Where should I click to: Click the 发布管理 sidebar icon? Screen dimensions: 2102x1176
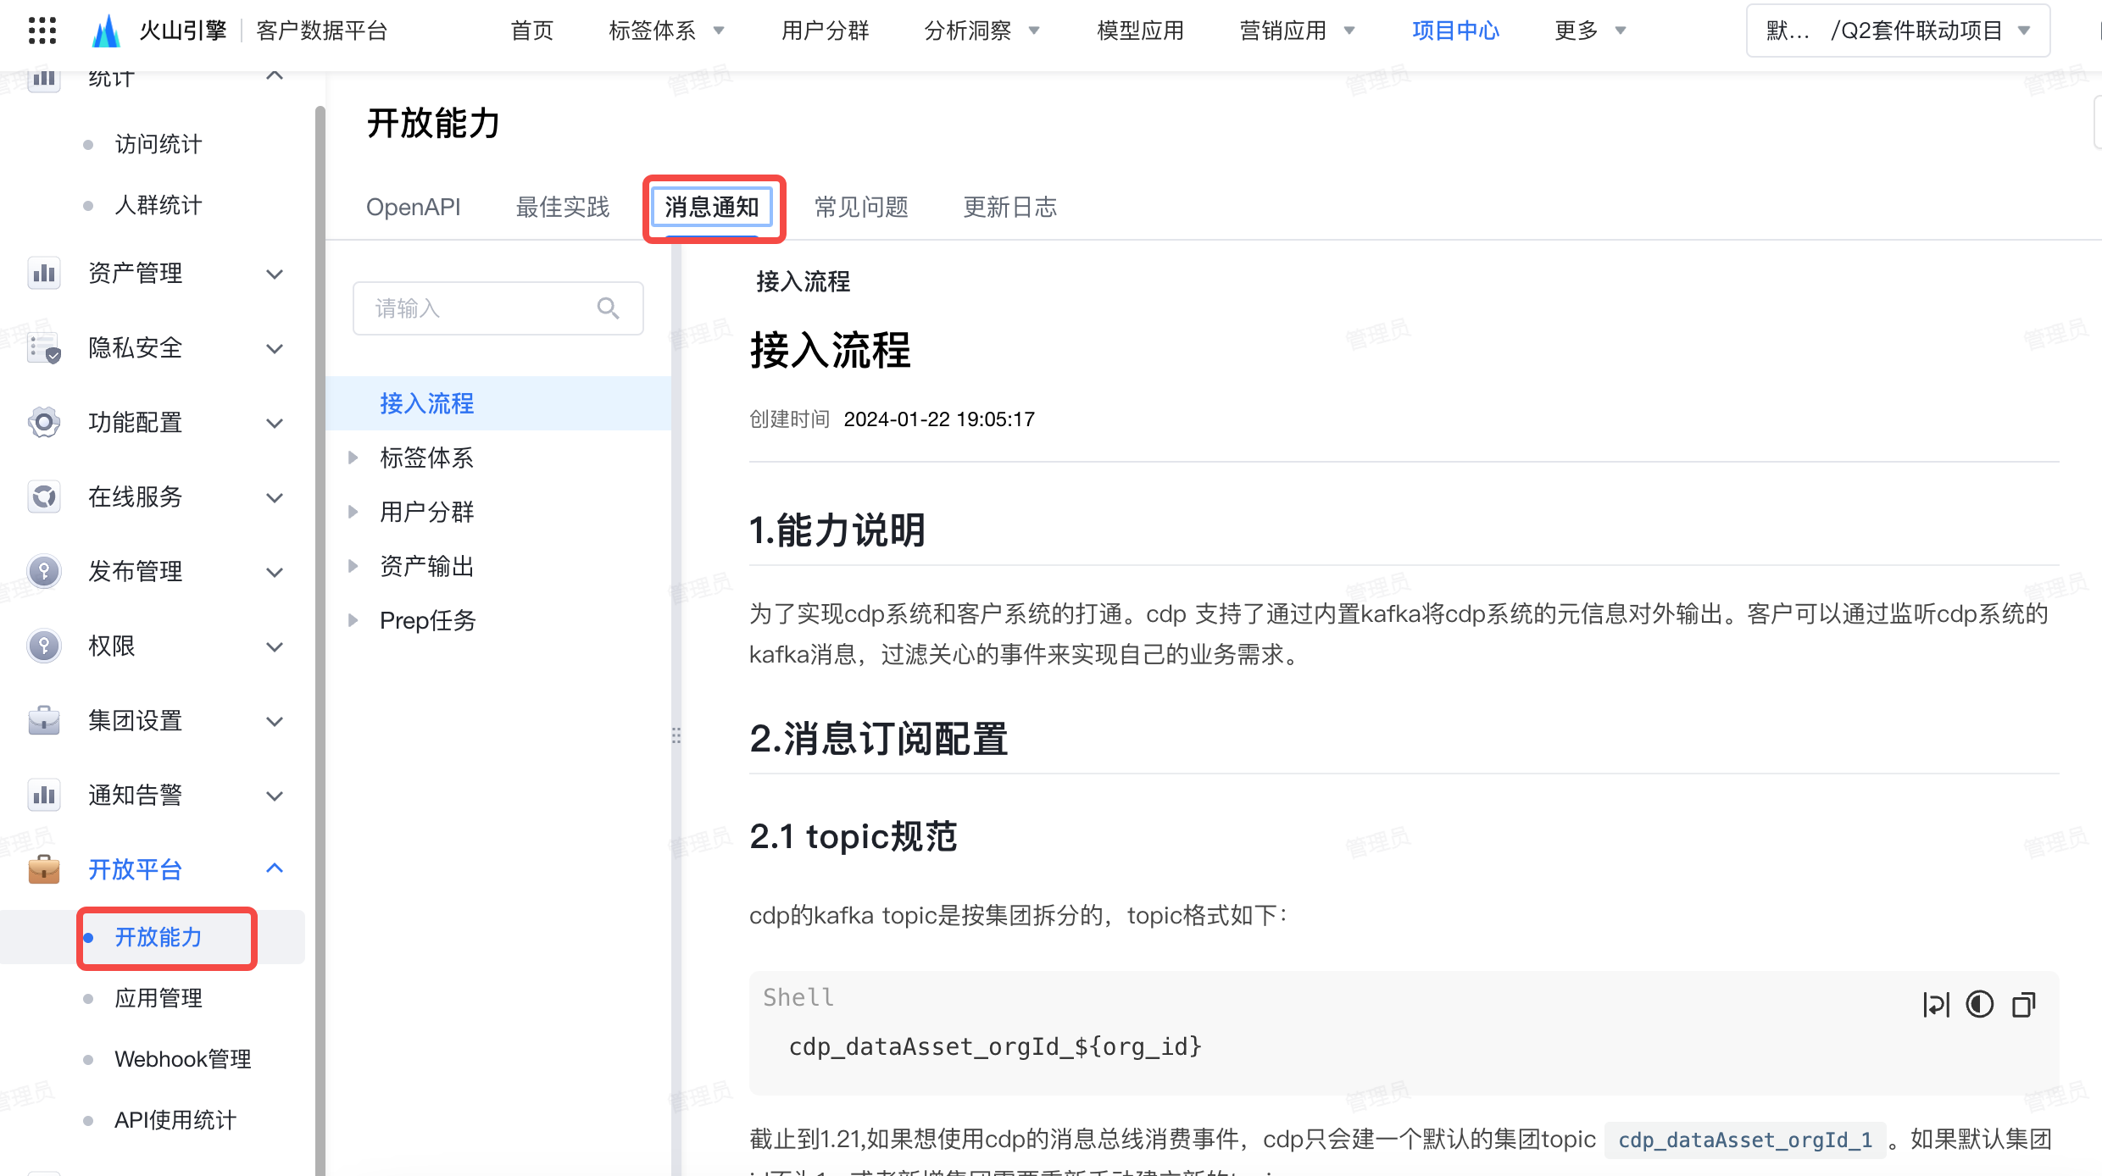(x=43, y=572)
